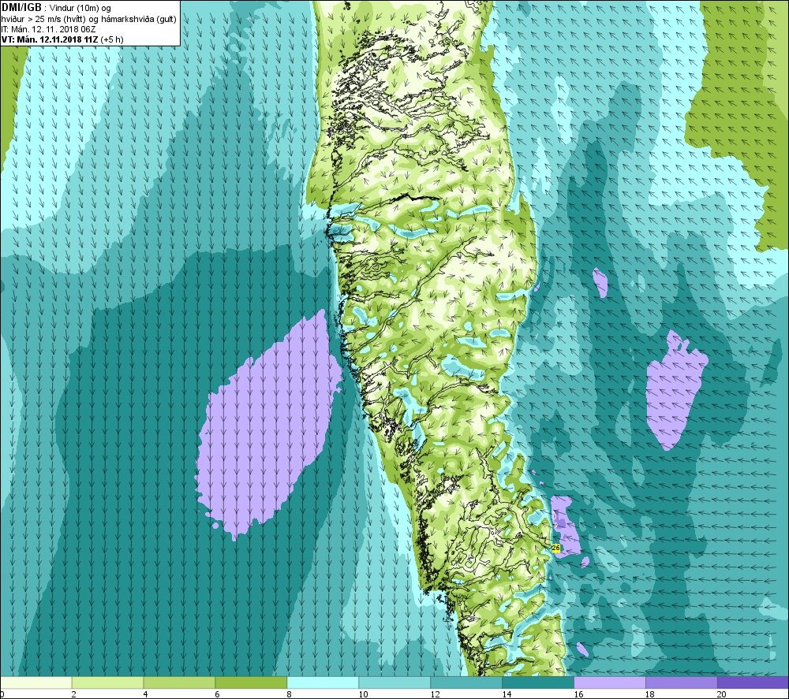789x699 pixels.
Task: Click the scale label '10'
Action: click(363, 694)
